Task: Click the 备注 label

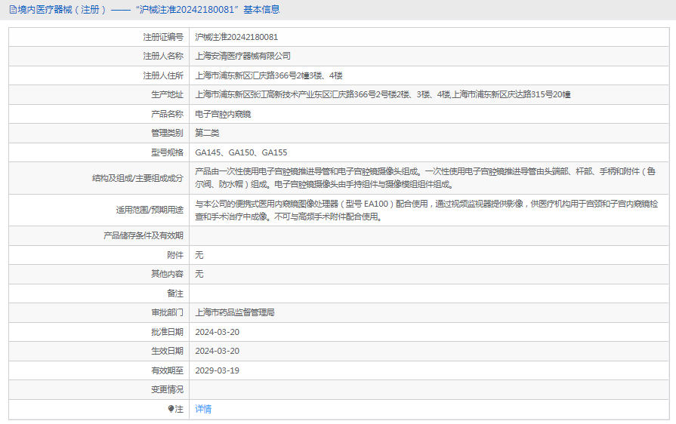Action: pyautogui.click(x=175, y=293)
